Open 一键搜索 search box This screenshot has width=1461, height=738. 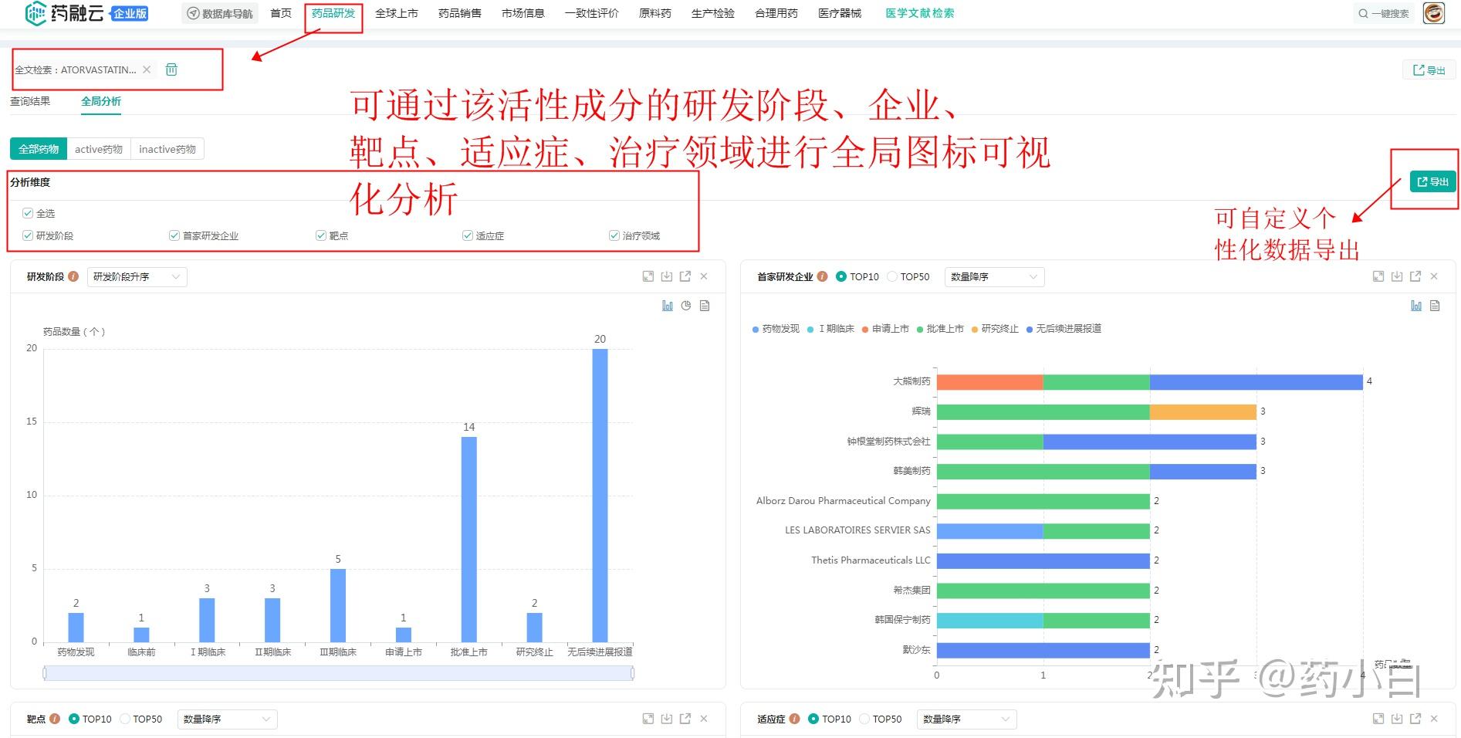coord(1384,13)
